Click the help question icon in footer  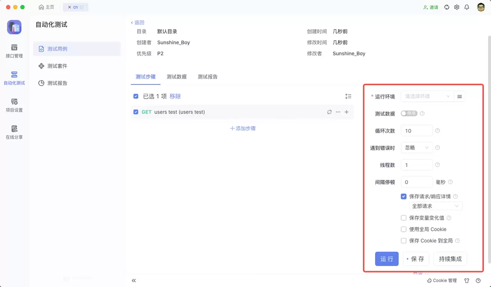click(478, 280)
